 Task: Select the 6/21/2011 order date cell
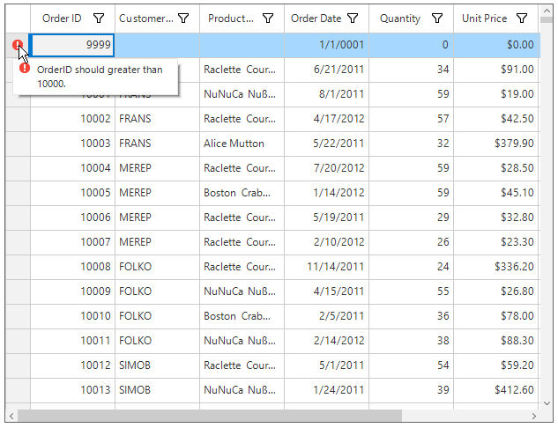[327, 70]
